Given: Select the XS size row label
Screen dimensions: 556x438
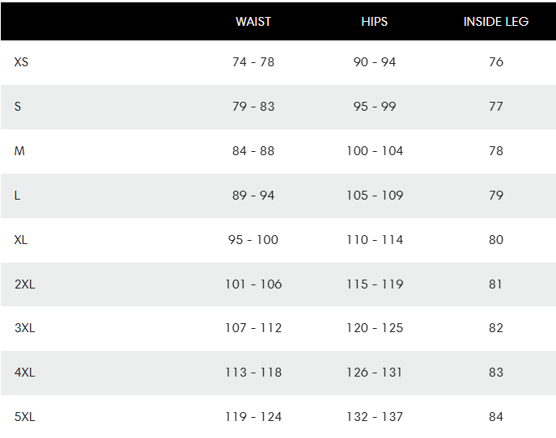Looking at the screenshot, I should [21, 62].
